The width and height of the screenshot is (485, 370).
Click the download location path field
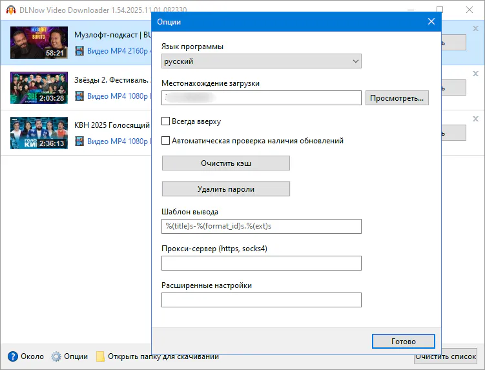click(x=261, y=98)
